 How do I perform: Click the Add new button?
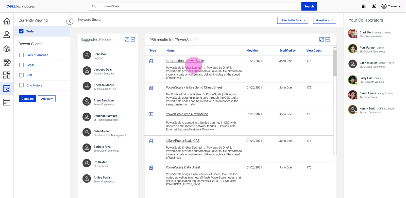[x=47, y=99]
